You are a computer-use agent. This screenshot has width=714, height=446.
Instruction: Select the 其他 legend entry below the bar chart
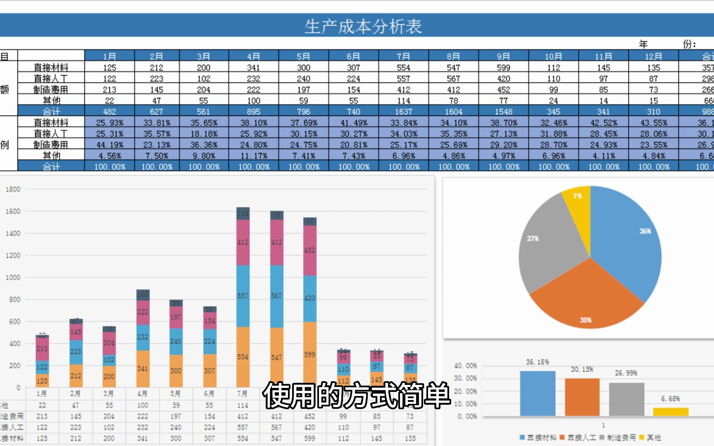coord(650,437)
